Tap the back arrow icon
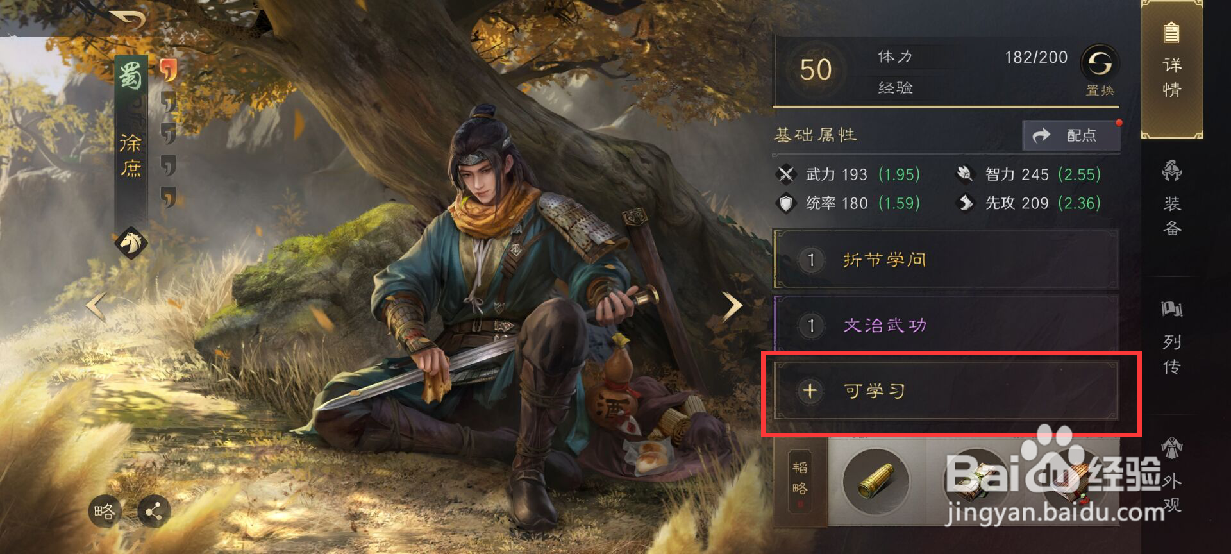The image size is (1231, 554). pos(128,21)
